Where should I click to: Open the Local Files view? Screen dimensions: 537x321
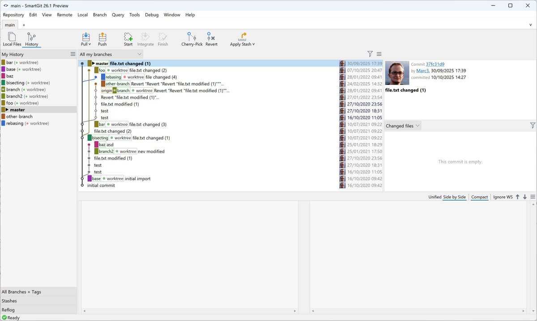click(x=12, y=39)
